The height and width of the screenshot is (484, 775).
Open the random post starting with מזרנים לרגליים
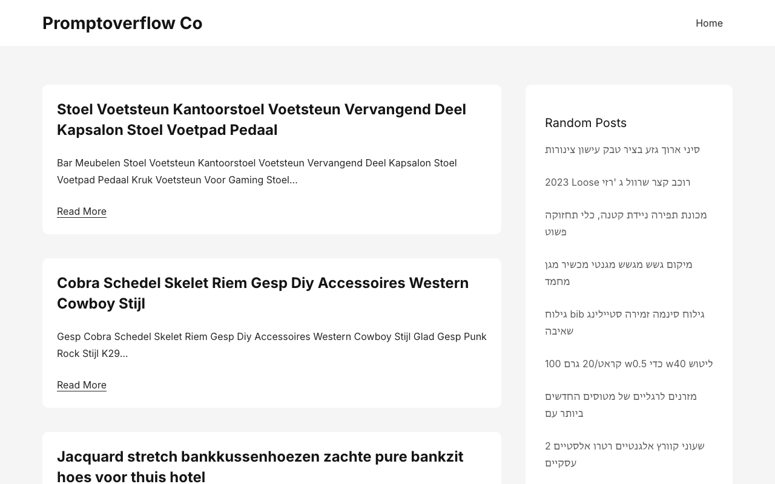tap(621, 405)
